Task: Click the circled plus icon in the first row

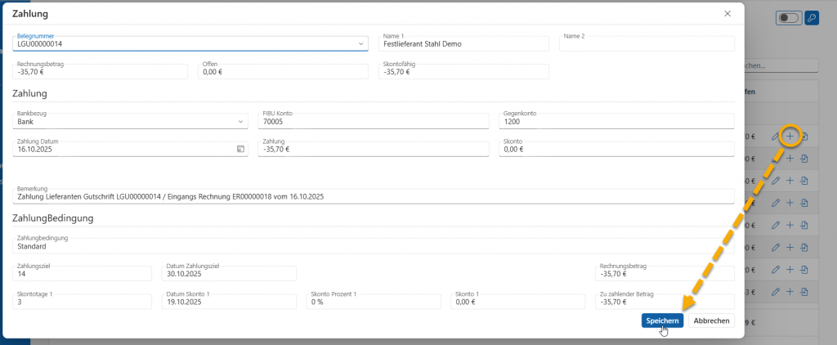Action: point(790,135)
